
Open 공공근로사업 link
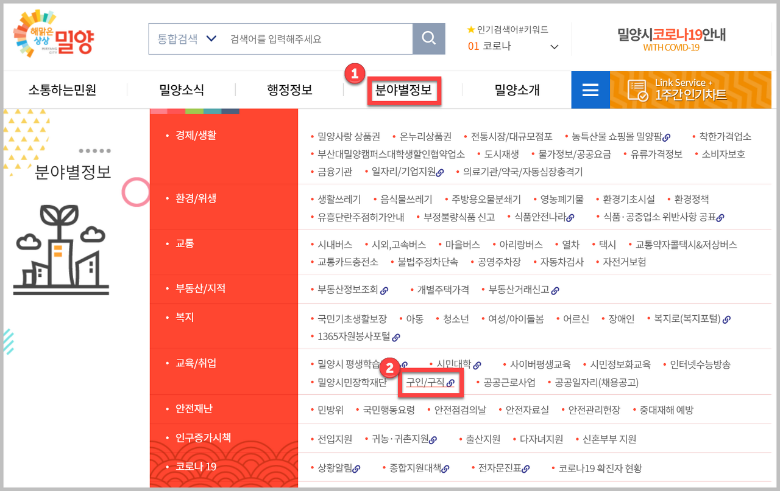(x=509, y=382)
